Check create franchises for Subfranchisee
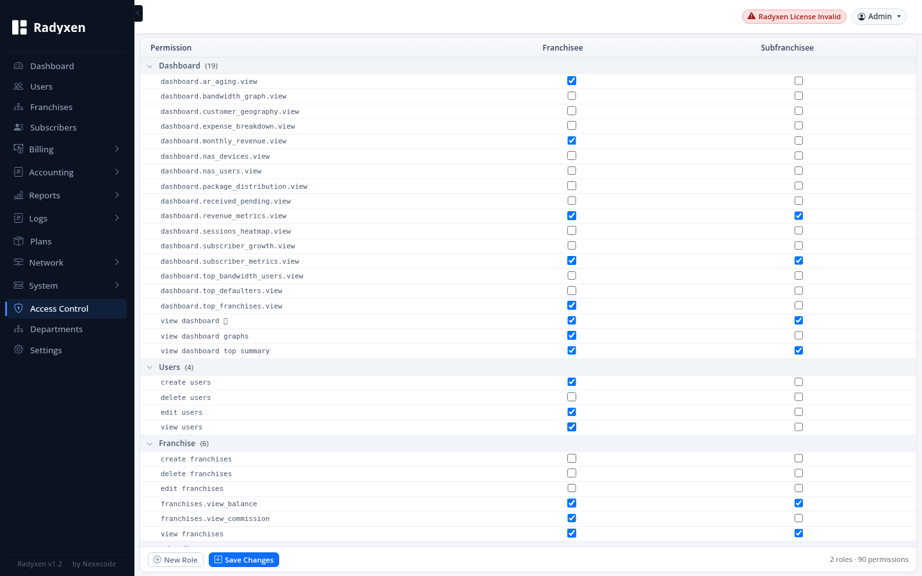Viewport: 922px width, 576px height. pyautogui.click(x=798, y=458)
